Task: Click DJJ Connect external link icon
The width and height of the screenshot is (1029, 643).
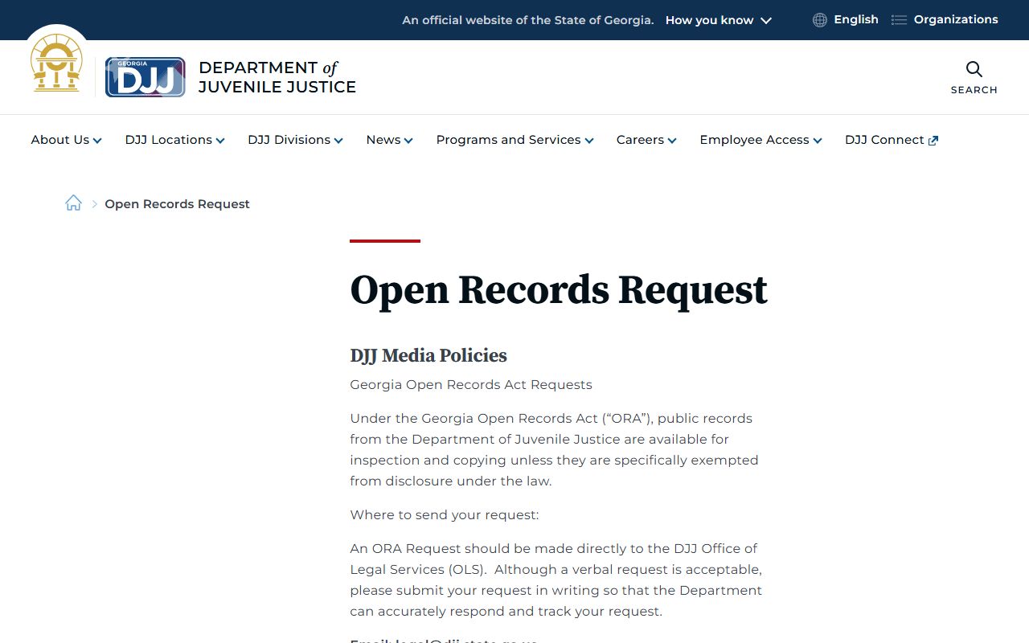Action: pos(933,141)
